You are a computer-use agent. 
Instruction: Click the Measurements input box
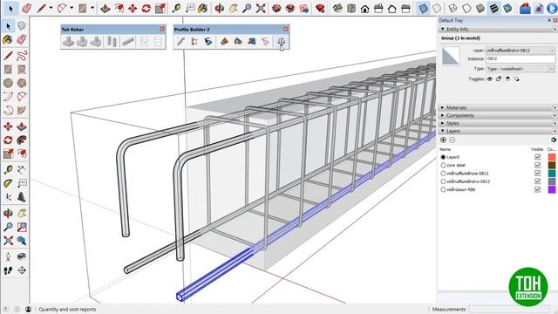coord(509,309)
